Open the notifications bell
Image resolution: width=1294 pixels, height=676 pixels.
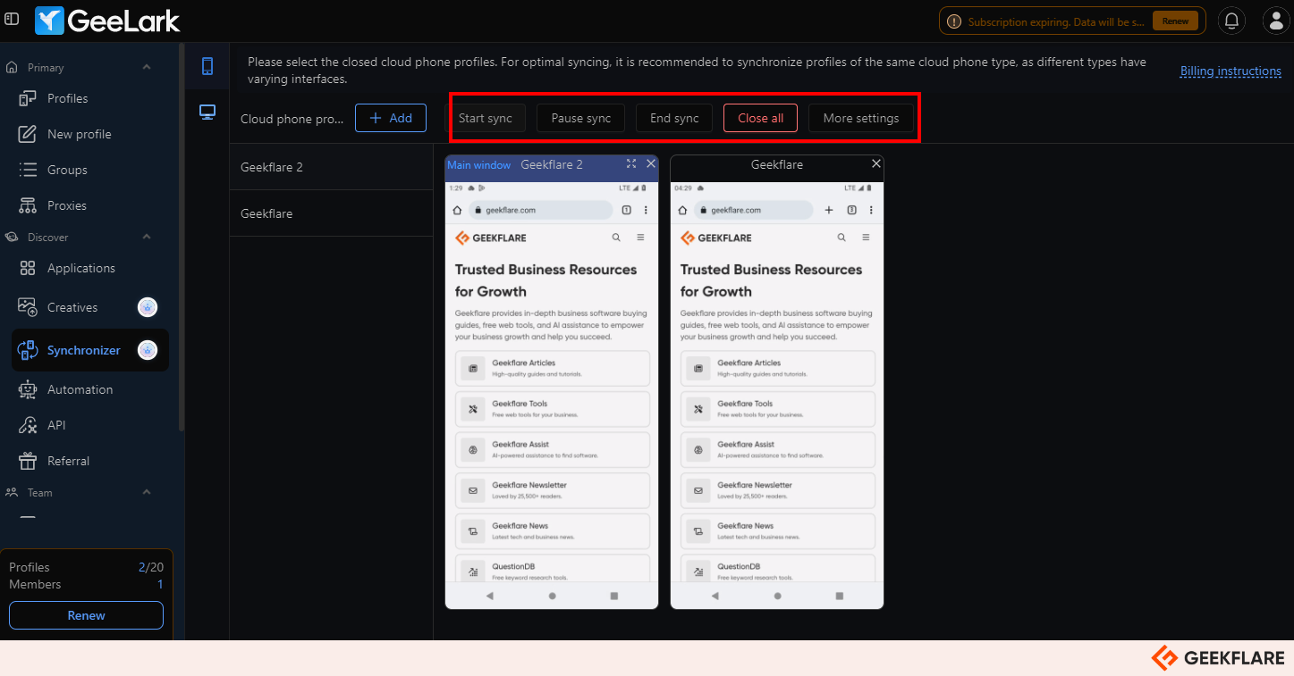click(1231, 21)
